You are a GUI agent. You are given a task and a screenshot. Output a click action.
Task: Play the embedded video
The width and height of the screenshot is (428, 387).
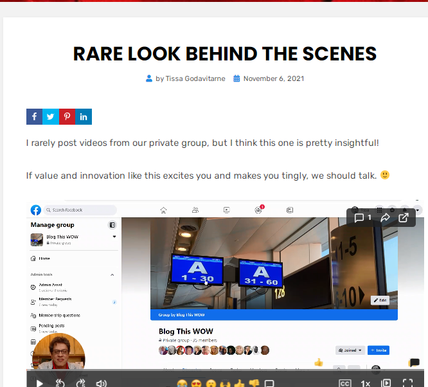coord(40,383)
